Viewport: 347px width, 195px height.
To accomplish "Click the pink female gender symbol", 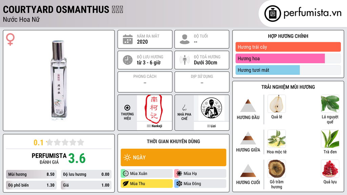I will (10, 39).
